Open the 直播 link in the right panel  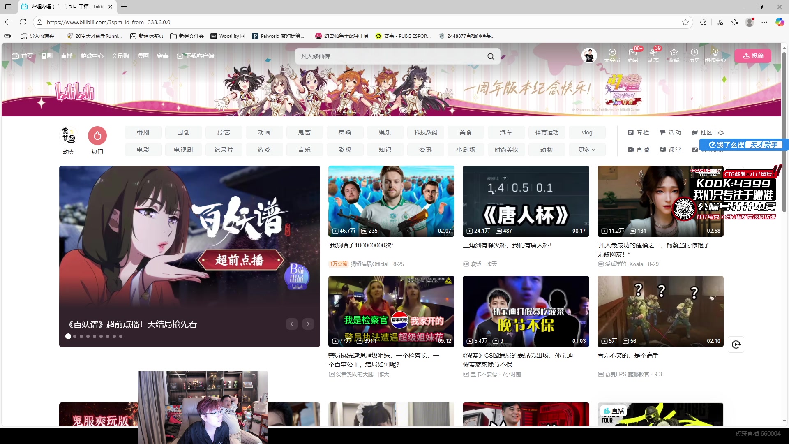[638, 150]
